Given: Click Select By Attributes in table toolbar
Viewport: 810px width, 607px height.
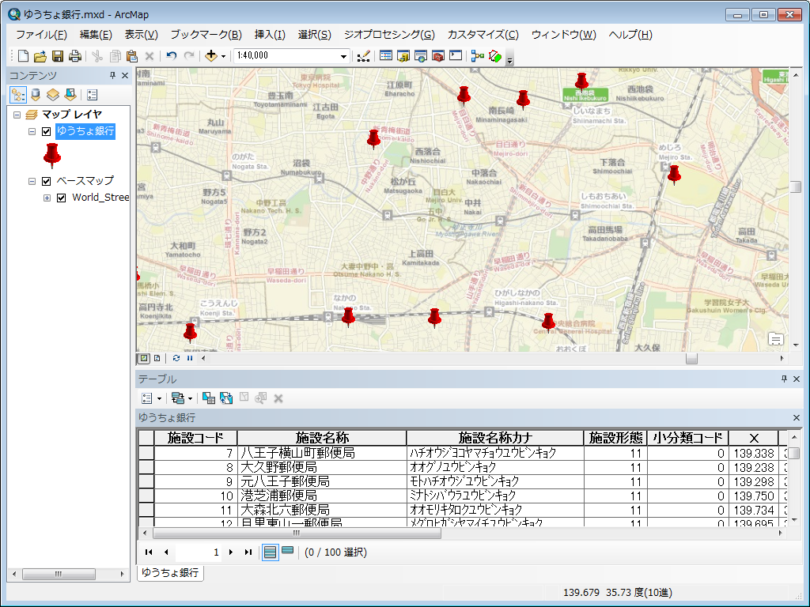Looking at the screenshot, I should pos(209,398).
